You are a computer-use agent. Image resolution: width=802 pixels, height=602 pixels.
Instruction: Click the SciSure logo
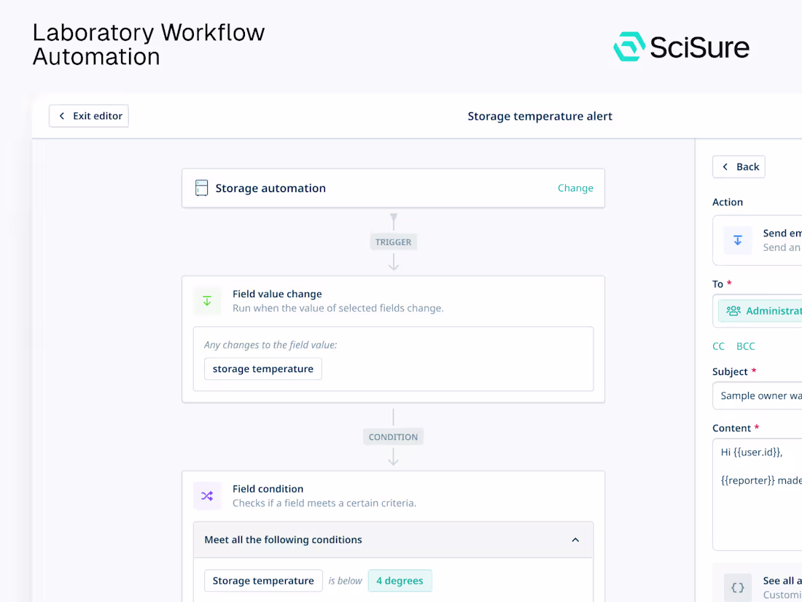tap(680, 47)
